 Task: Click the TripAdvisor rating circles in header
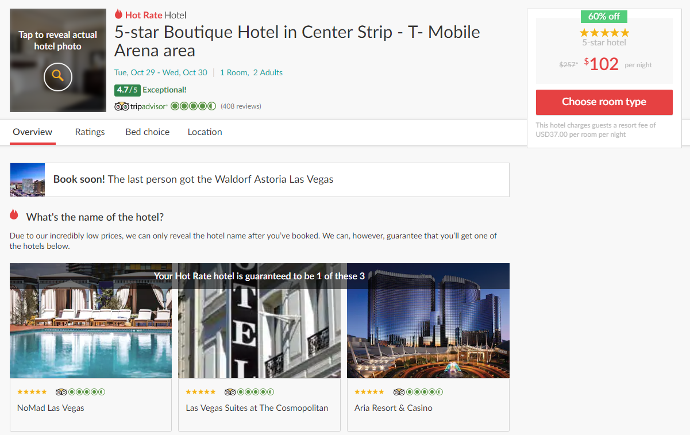tap(194, 106)
